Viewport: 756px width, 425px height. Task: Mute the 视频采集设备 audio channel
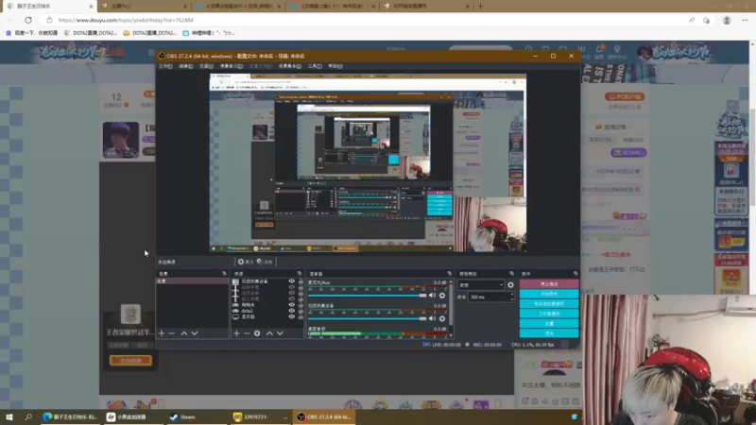tap(433, 318)
